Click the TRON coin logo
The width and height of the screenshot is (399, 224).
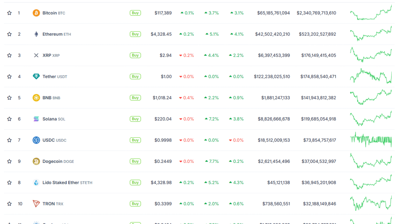coord(36,204)
